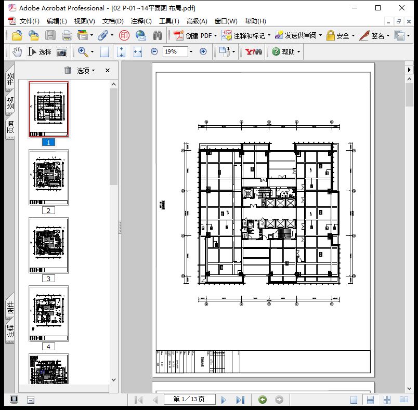
Task: Select the Hand tool
Action: [x=17, y=52]
